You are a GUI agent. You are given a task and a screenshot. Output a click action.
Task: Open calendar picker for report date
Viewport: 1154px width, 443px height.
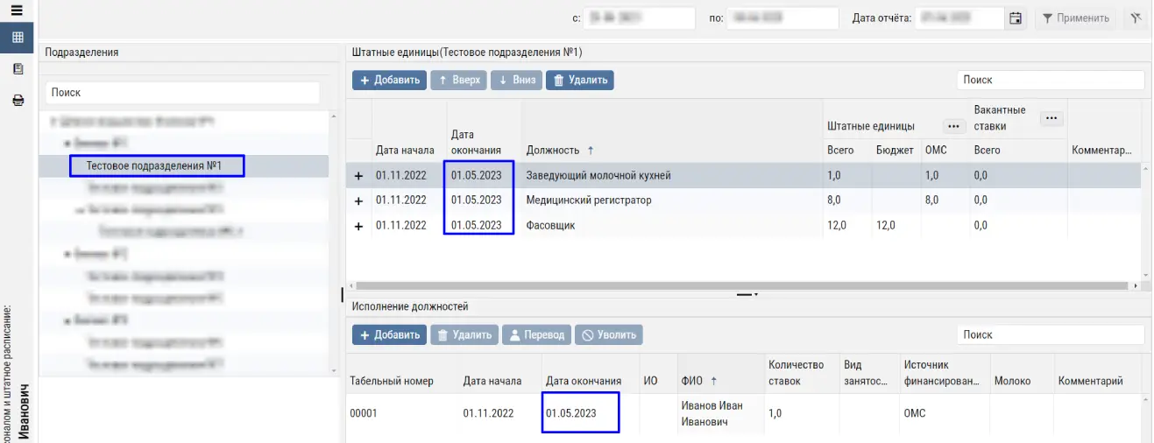tap(1016, 18)
